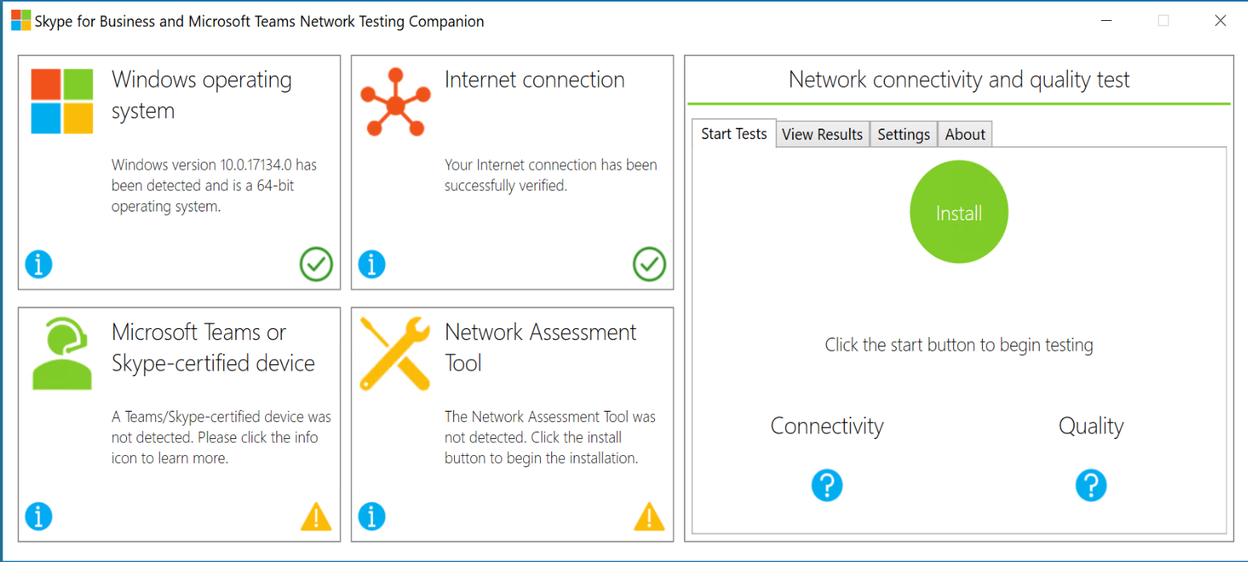This screenshot has height=562, width=1248.
Task: Click the wrench and screwdriver tools icon
Action: [395, 354]
